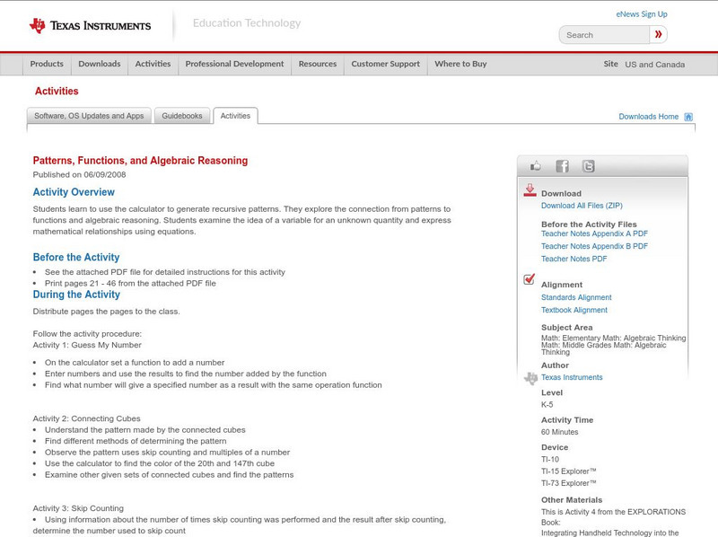Image resolution: width=718 pixels, height=537 pixels.
Task: Focus the Search input field
Action: [x=604, y=35]
